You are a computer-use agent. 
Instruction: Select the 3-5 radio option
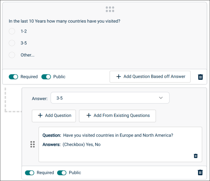(x=12, y=43)
